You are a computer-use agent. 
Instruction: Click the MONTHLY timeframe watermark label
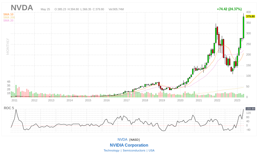click(8, 47)
